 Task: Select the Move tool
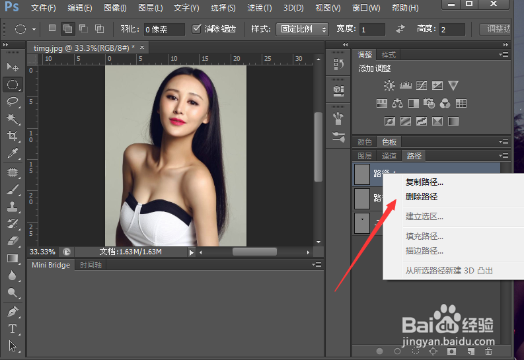(x=13, y=67)
